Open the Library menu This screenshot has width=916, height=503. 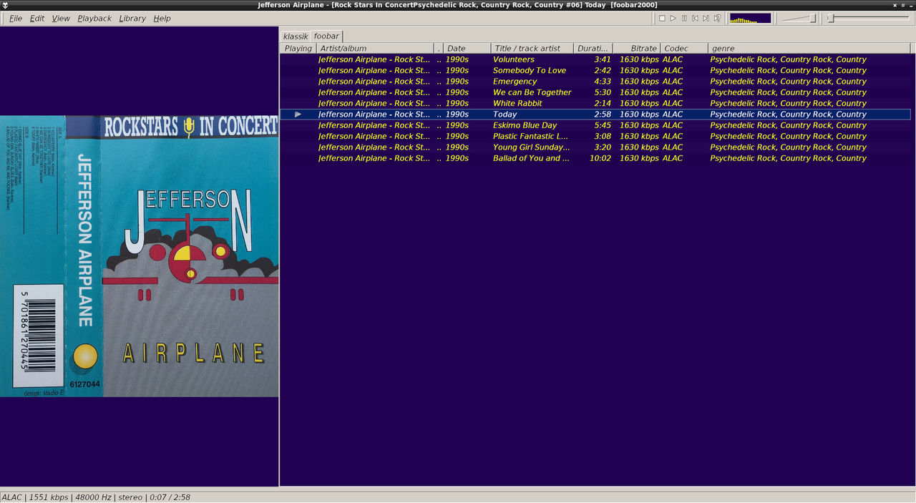tap(132, 18)
